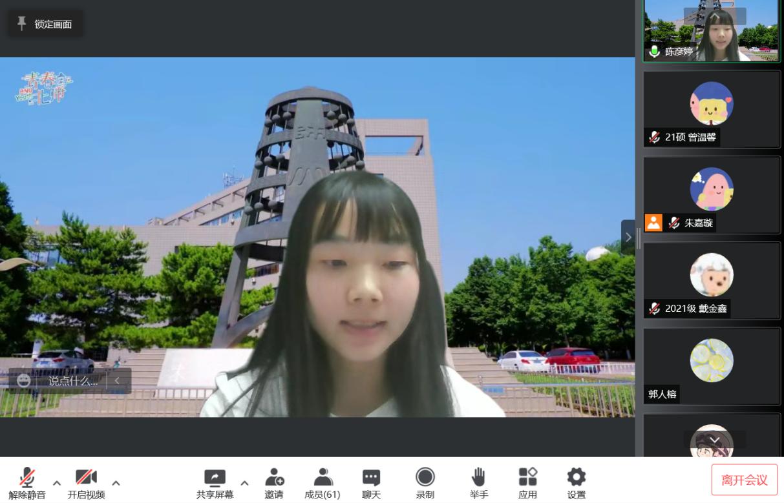The image size is (784, 503).
Task: Select 陈彦婷 video thumbnail
Action: click(x=711, y=30)
